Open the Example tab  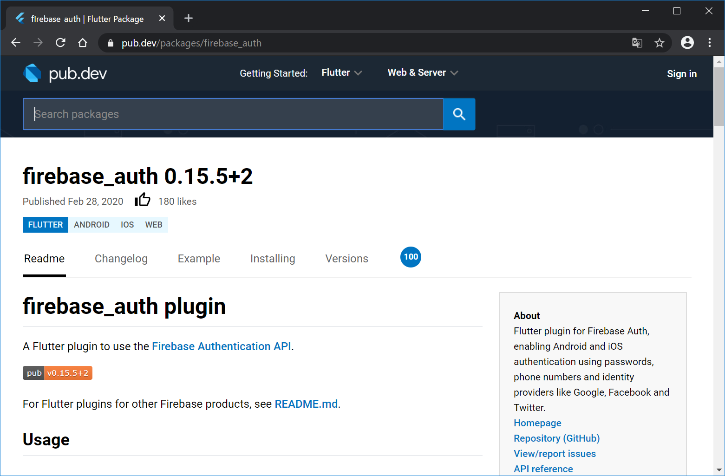click(x=199, y=259)
